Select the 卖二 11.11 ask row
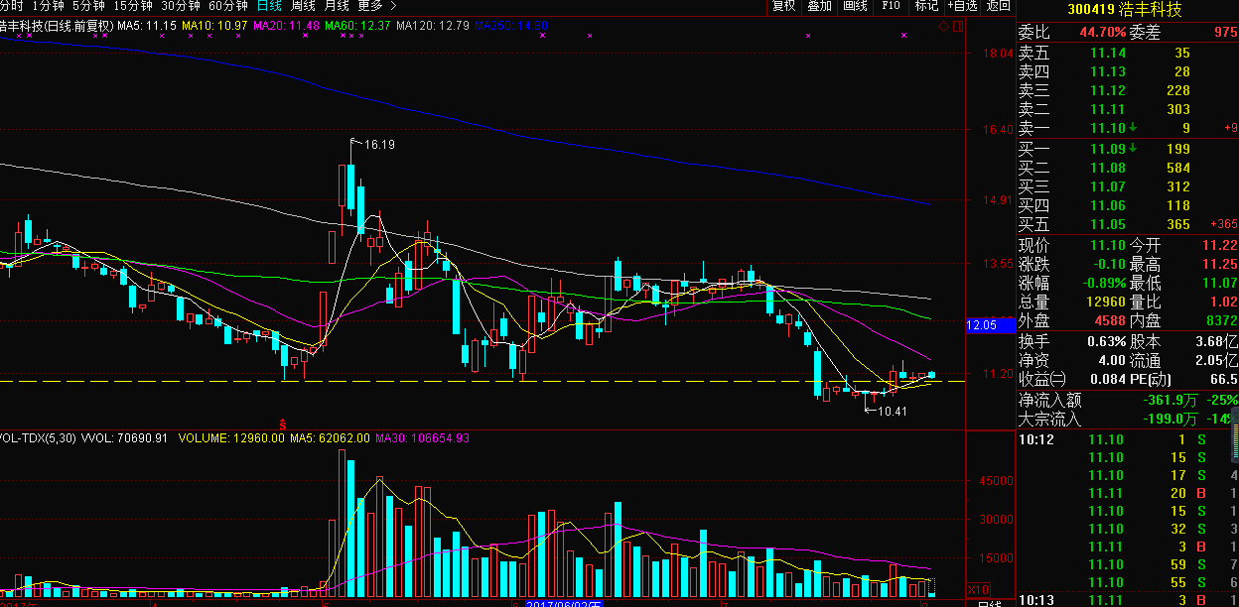Screen dimensions: 1239x607 click(x=1128, y=109)
